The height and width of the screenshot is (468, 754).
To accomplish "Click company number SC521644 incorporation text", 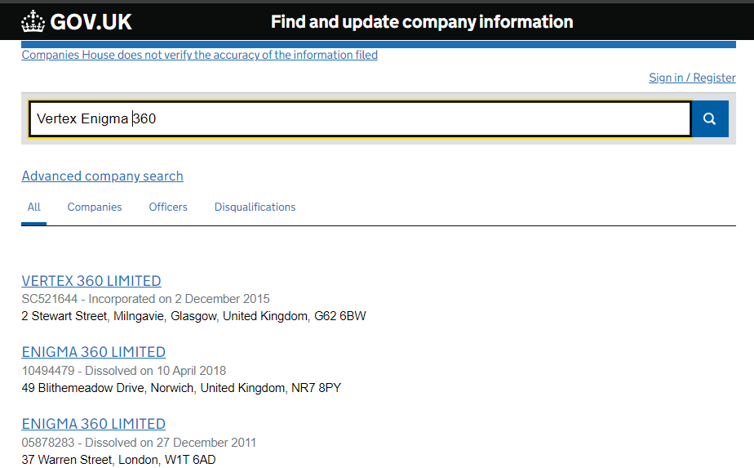I will [145, 299].
